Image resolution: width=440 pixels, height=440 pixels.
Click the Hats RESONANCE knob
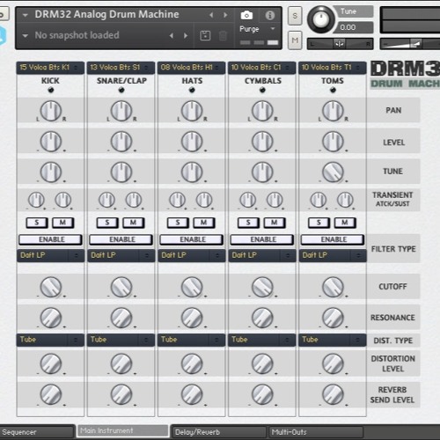[x=192, y=318]
